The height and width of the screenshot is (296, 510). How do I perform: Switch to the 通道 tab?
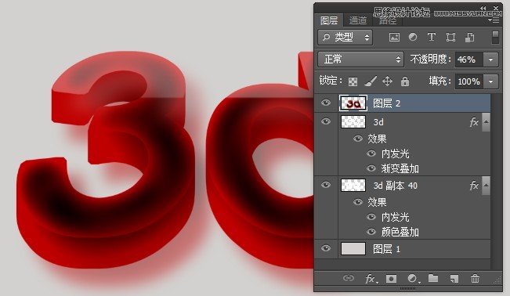tap(358, 20)
